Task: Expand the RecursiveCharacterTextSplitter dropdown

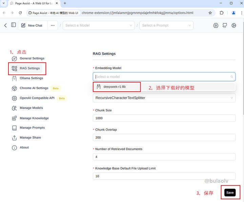Action: 164,98
